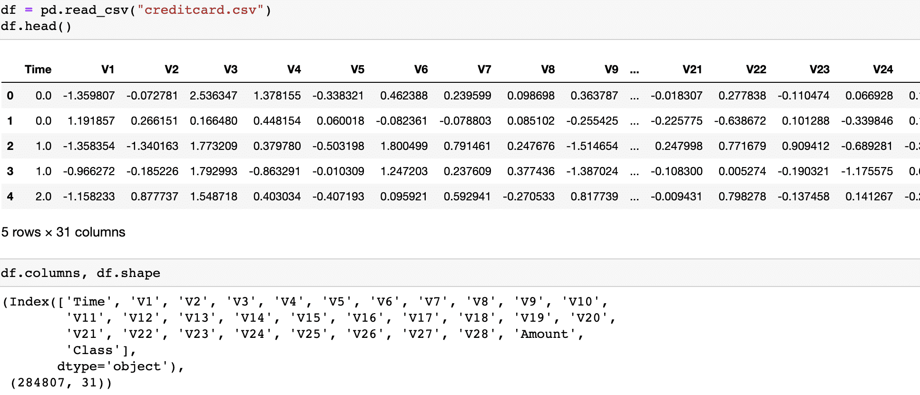
Task: Click row index 0
Action: tap(10, 96)
